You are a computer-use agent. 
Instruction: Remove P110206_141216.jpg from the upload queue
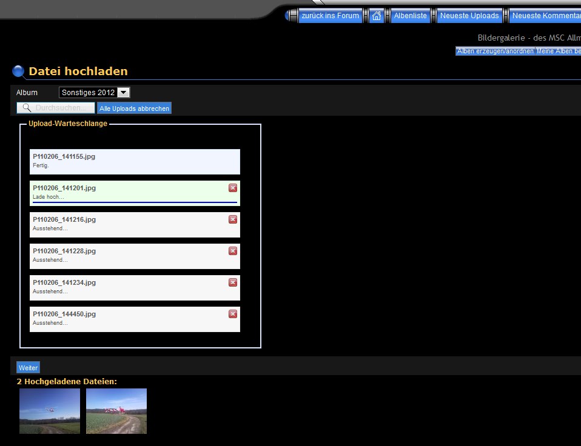pos(233,219)
